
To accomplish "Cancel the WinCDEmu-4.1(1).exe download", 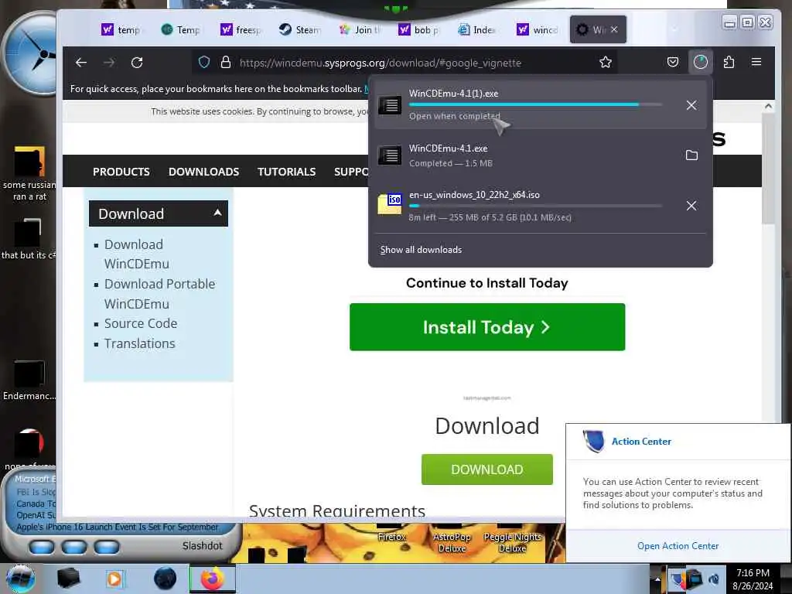I will tap(691, 105).
